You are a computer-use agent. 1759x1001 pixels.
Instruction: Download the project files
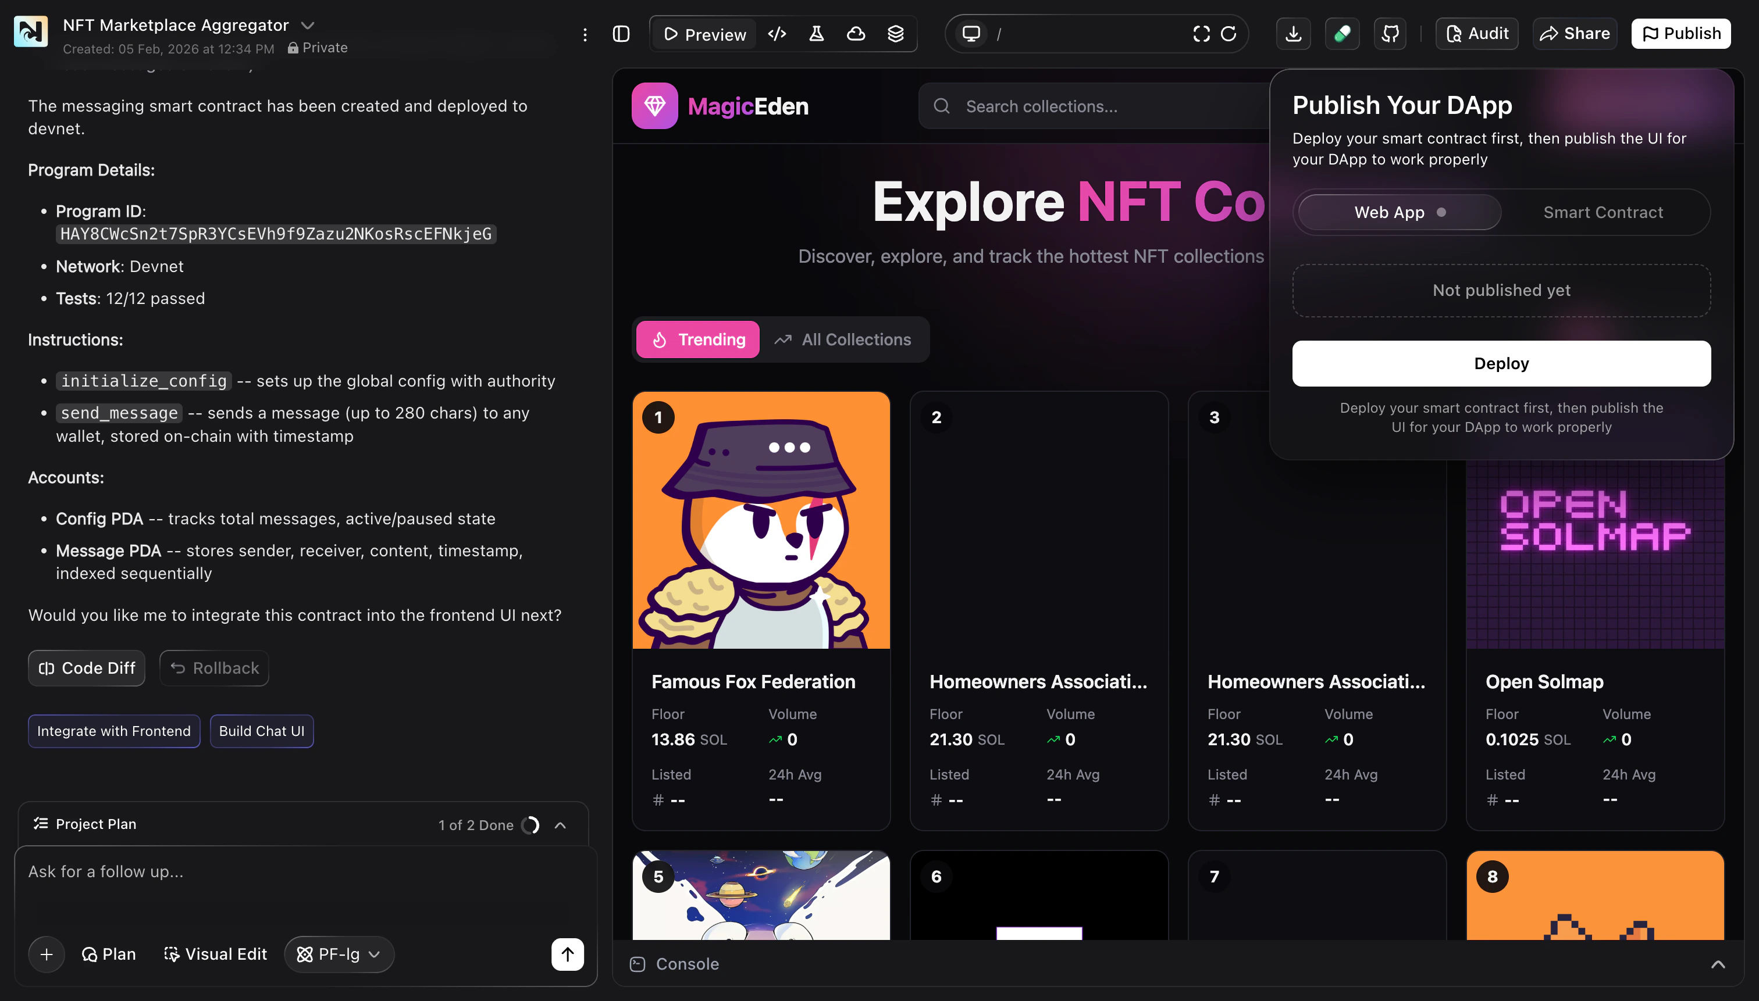tap(1293, 33)
